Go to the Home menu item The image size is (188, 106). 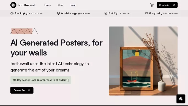click(47, 5)
